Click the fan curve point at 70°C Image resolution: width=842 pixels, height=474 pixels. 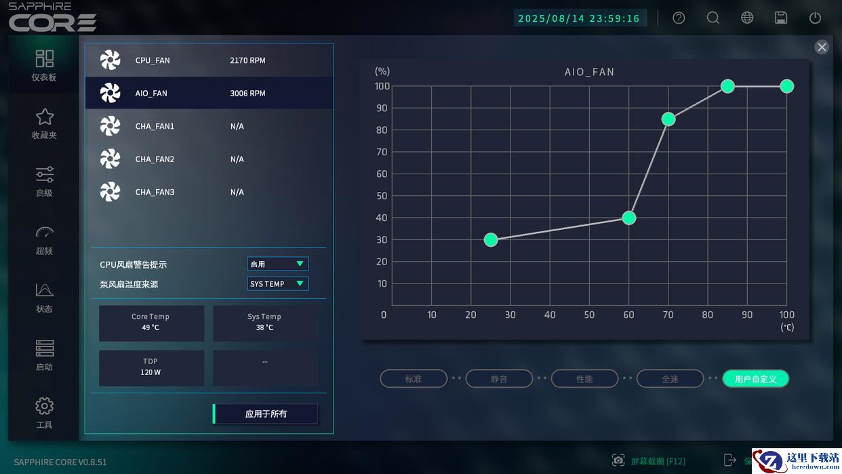(x=668, y=119)
